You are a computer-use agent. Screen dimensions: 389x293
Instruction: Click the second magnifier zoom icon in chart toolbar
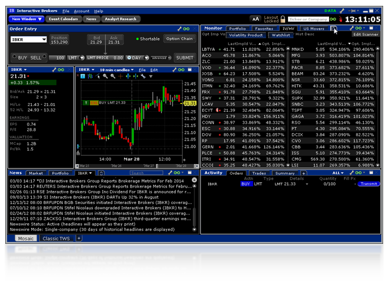point(113,76)
